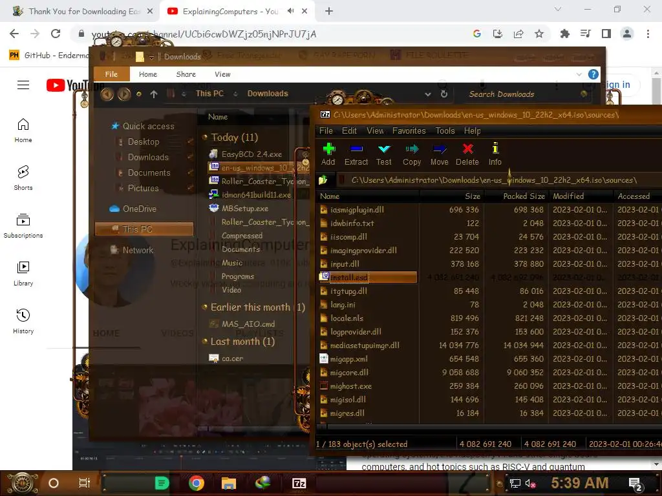Collapse Earlier this month group

pyautogui.click(x=205, y=307)
